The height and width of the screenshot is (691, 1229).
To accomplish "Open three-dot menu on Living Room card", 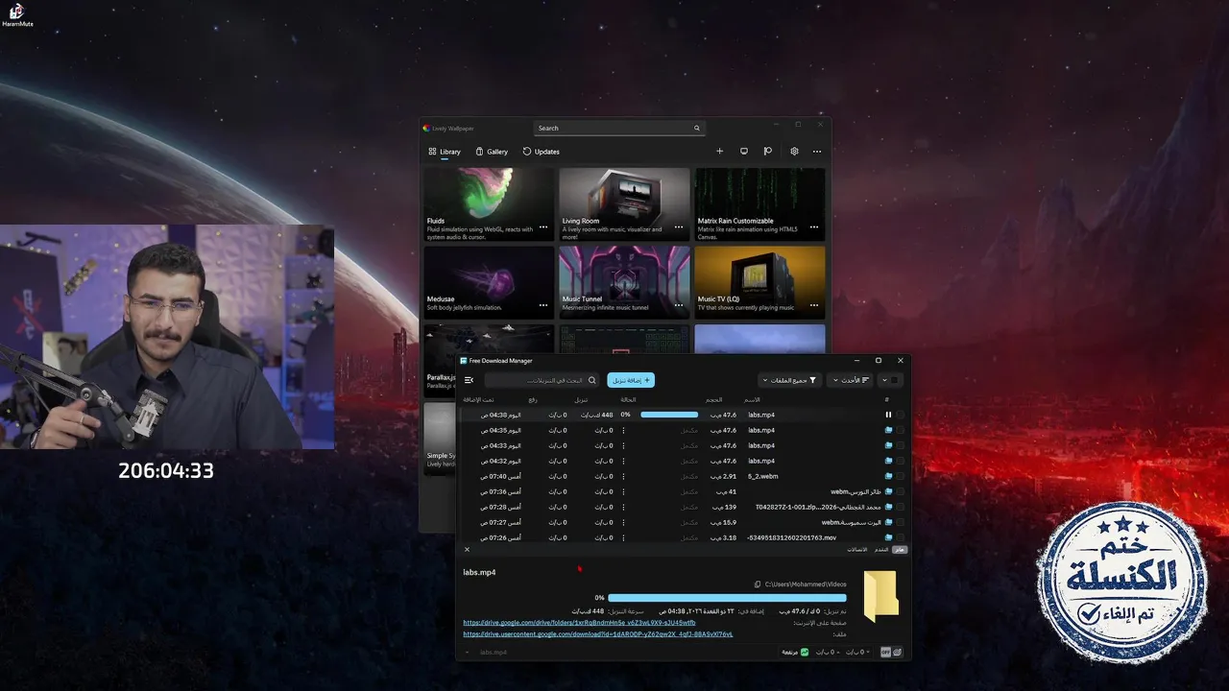I will point(679,227).
